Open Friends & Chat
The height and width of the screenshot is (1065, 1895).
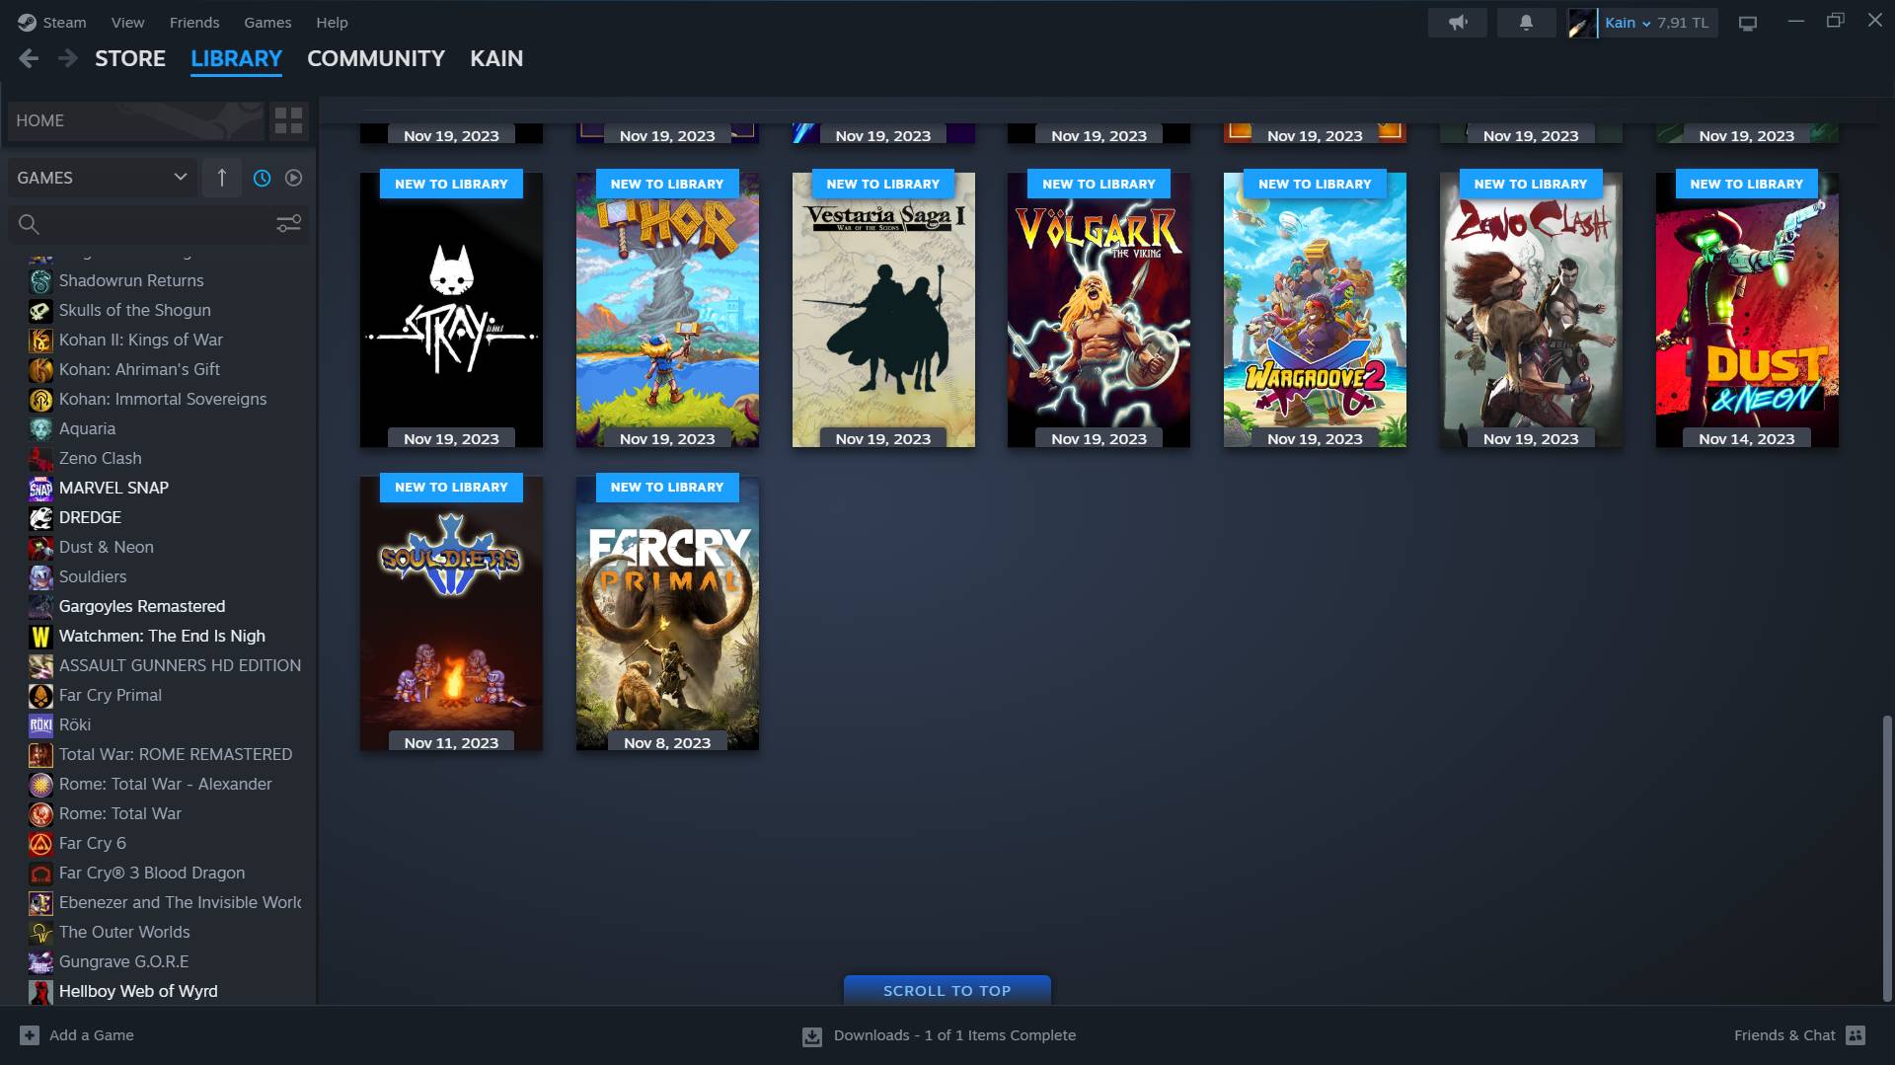click(x=1799, y=1035)
